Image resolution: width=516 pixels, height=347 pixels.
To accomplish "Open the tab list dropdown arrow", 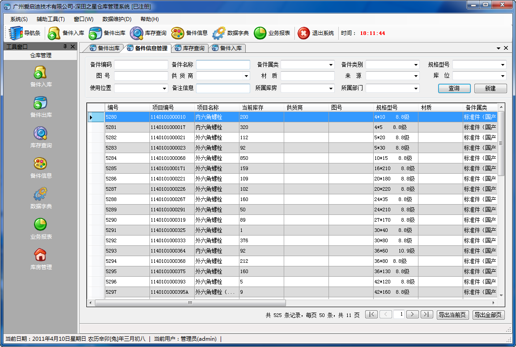I will (499, 48).
